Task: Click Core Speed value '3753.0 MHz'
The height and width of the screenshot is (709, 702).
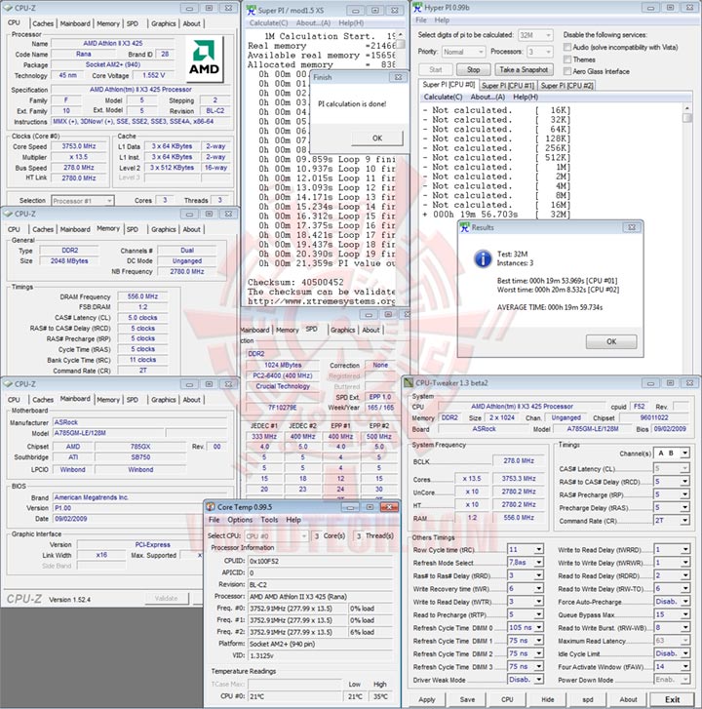Action: click(x=79, y=146)
